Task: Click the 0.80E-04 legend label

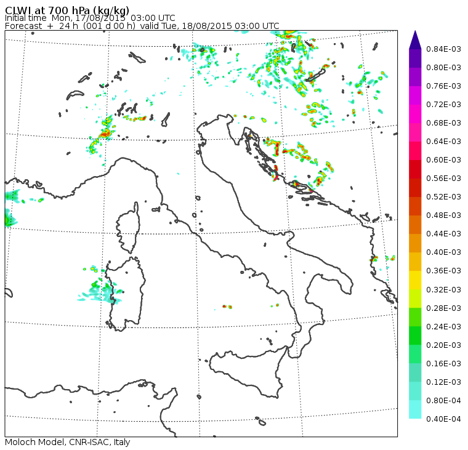Action: pyautogui.click(x=443, y=401)
